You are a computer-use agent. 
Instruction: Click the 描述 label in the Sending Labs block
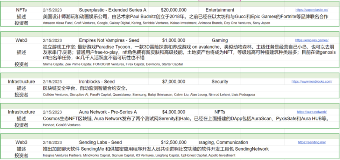point(21,149)
